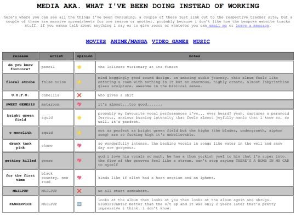Select the 'floral strobe' release cell
This screenshot has width=296, height=222.
click(20, 82)
